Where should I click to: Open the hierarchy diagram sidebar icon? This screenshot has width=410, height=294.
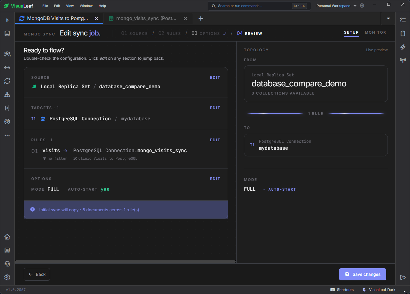7,95
